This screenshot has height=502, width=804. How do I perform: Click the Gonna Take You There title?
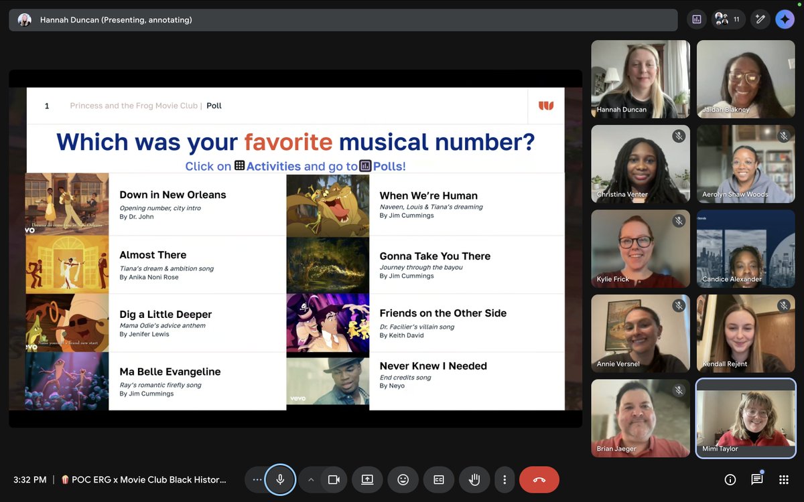coord(435,256)
